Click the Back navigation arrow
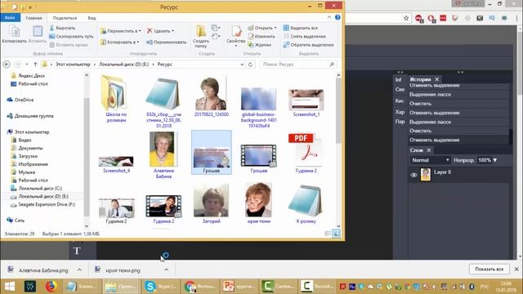523x294 pixels. [x=7, y=65]
